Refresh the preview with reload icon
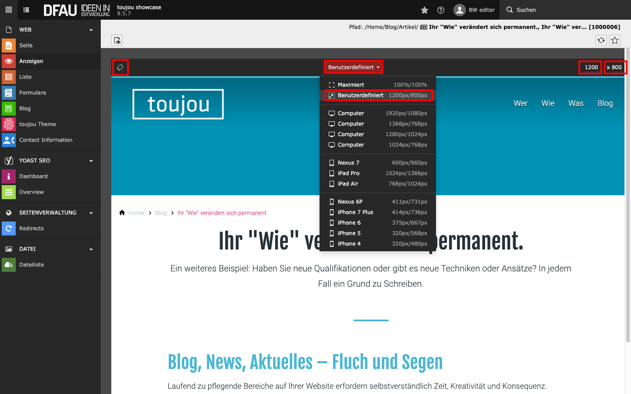Image resolution: width=631 pixels, height=394 pixels. click(x=601, y=40)
